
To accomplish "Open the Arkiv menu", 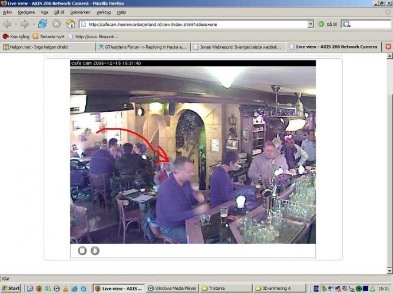I will pos(8,12).
